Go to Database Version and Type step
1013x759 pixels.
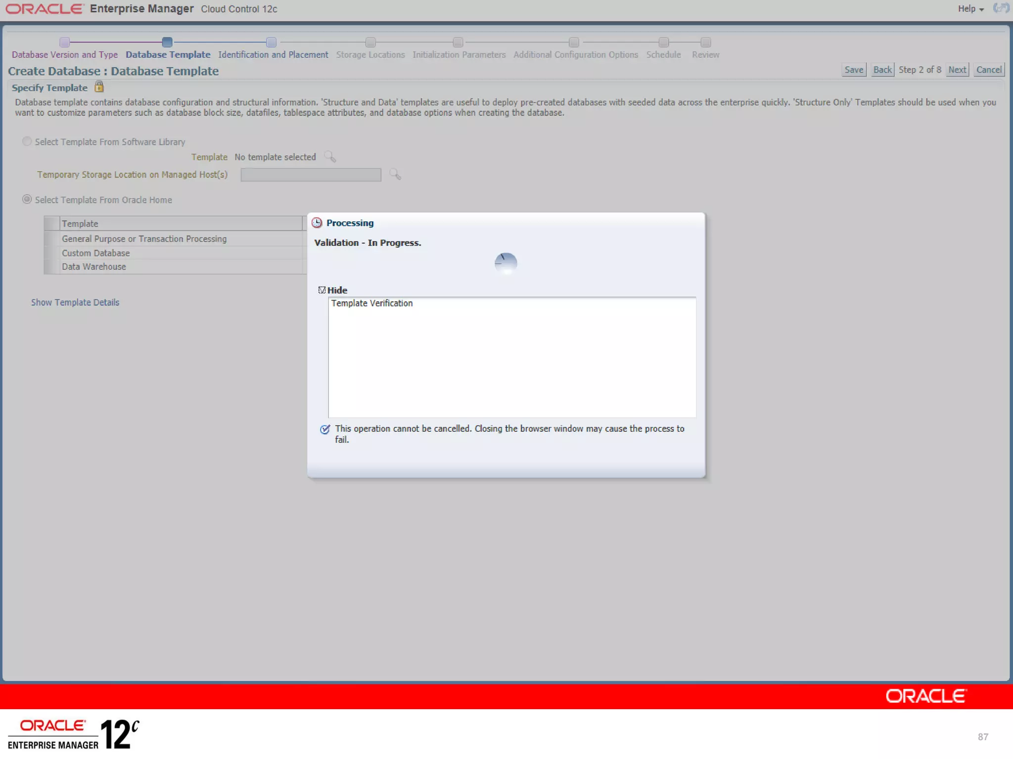coord(65,55)
